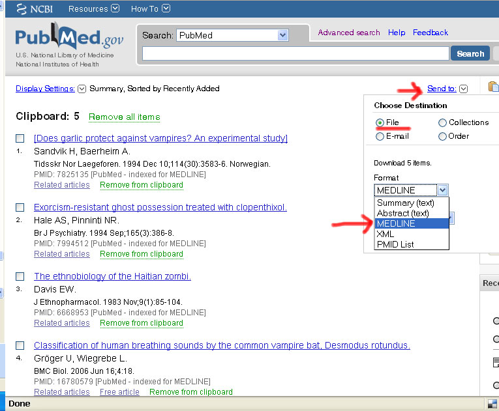499x411 pixels.
Task: Click the Done status bar text
Action: pos(20,404)
